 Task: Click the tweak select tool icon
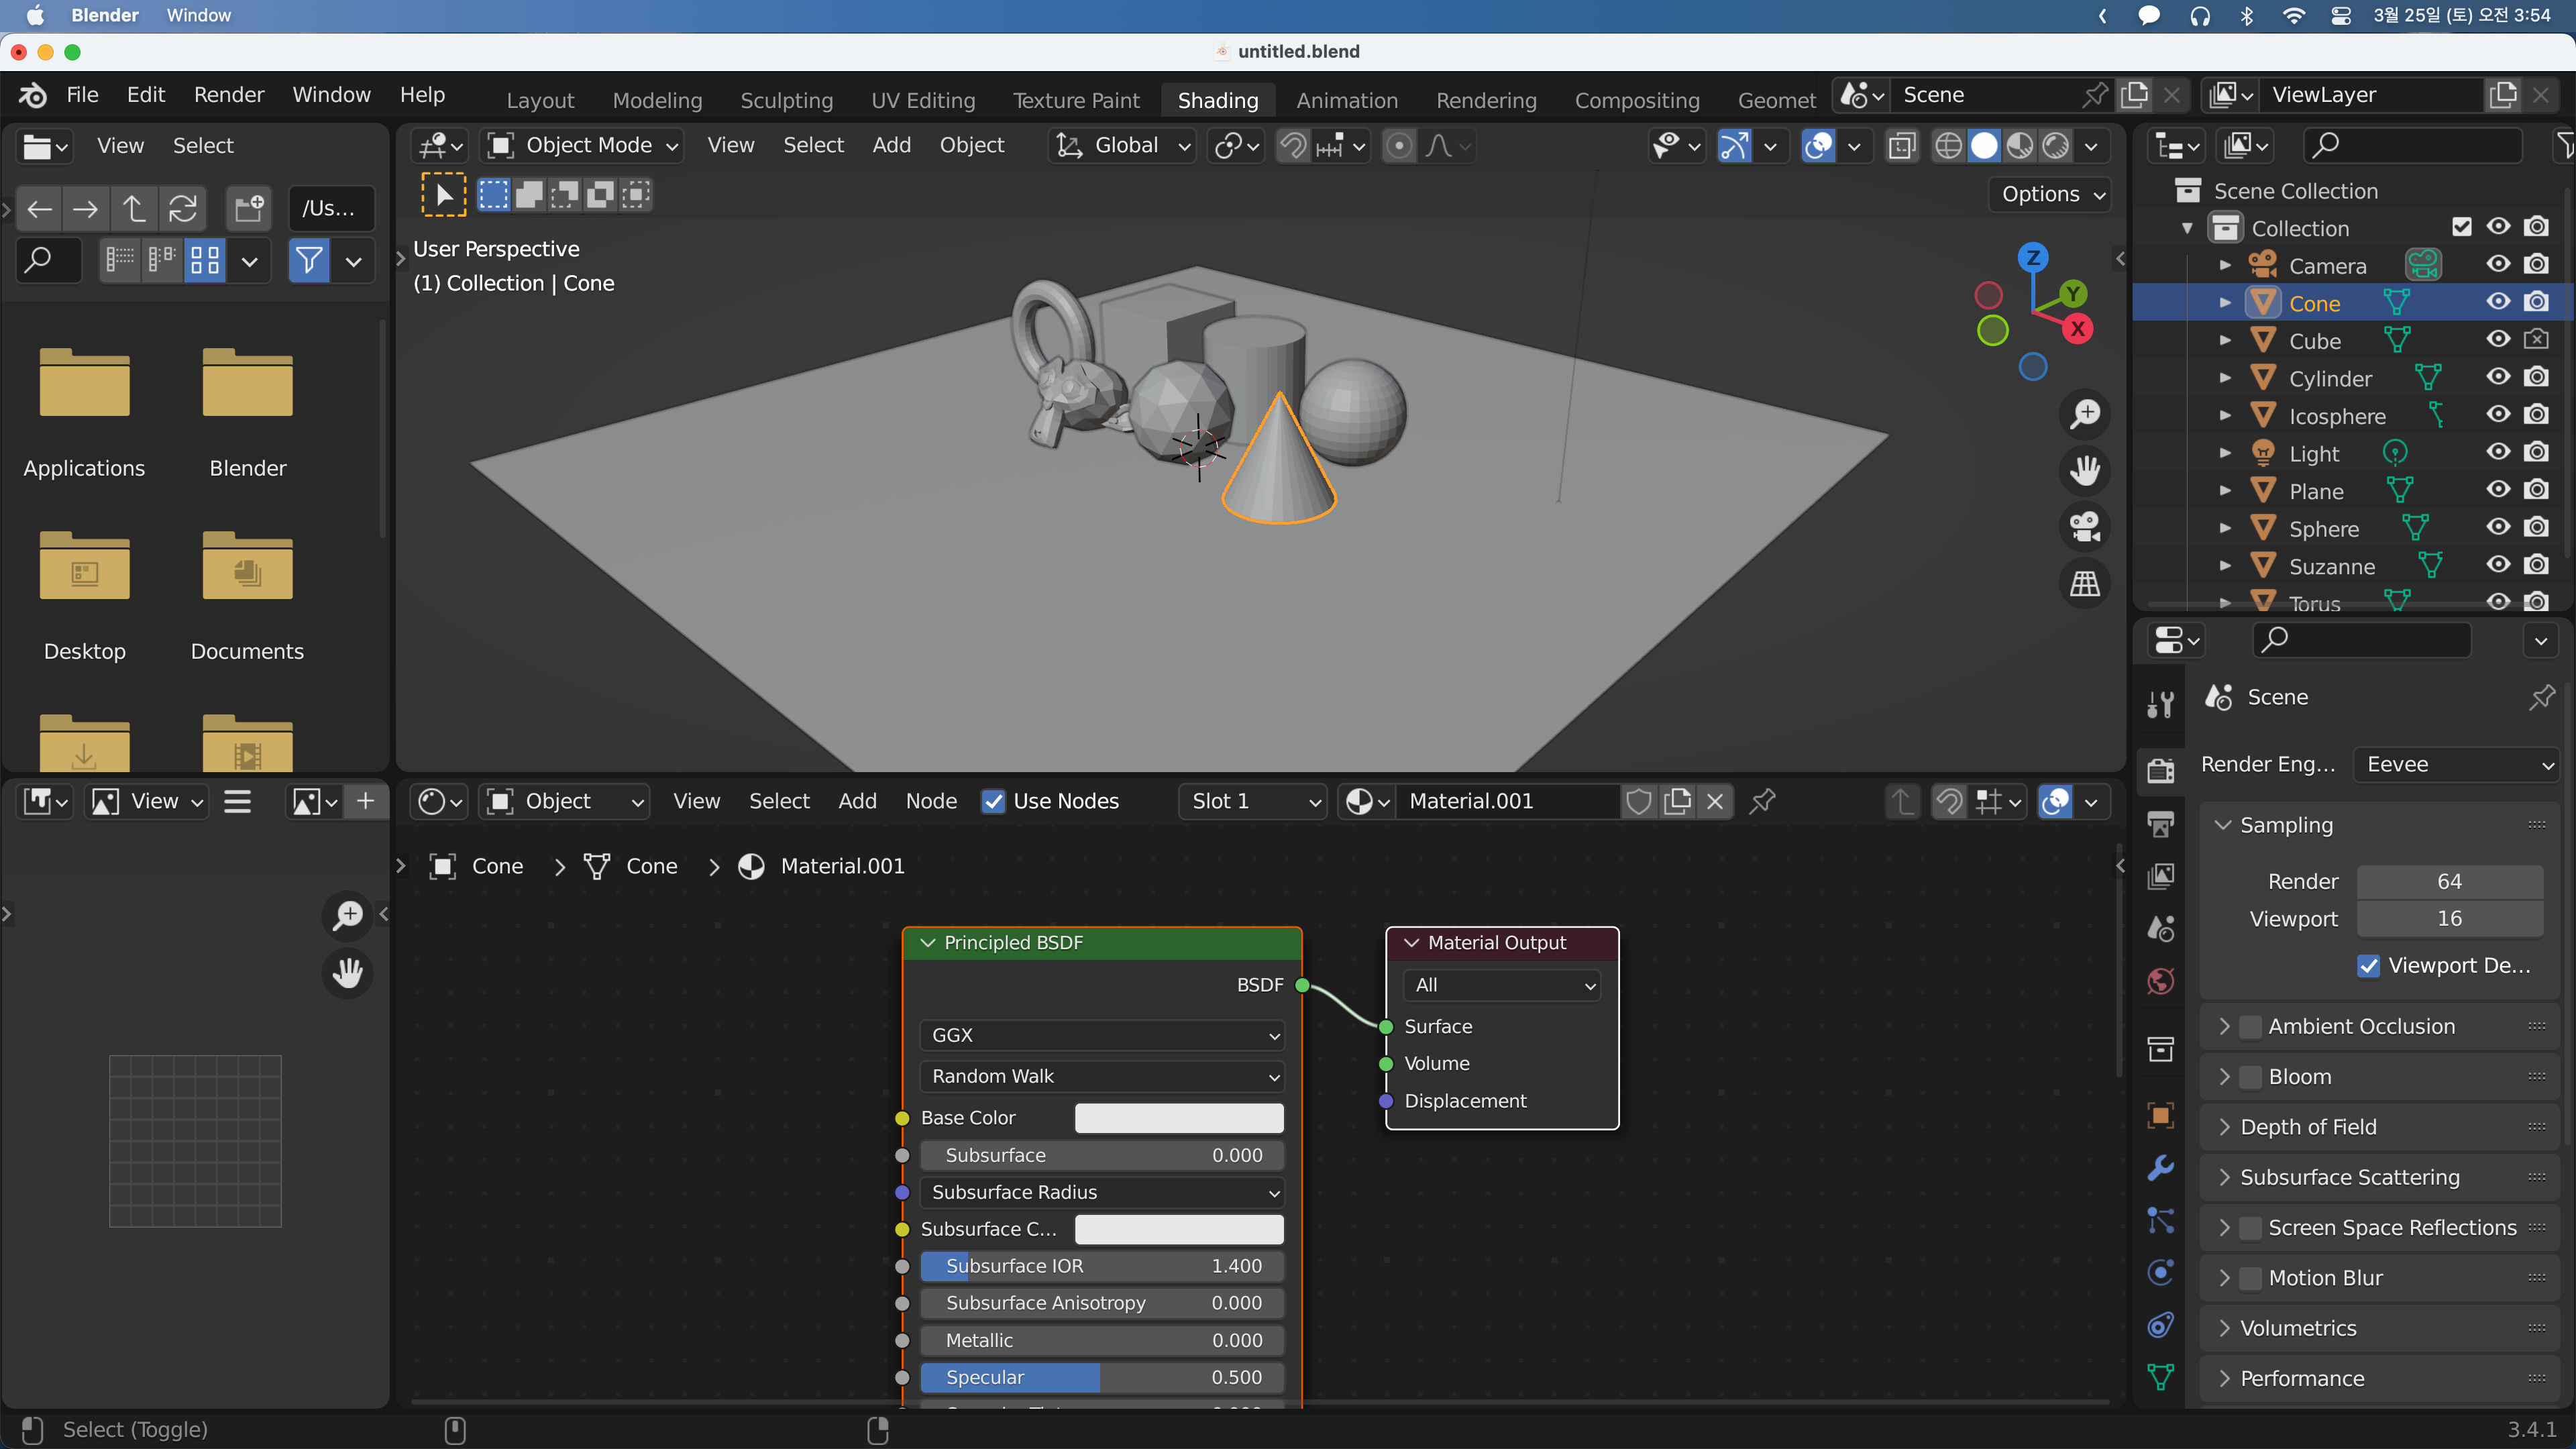tap(443, 194)
